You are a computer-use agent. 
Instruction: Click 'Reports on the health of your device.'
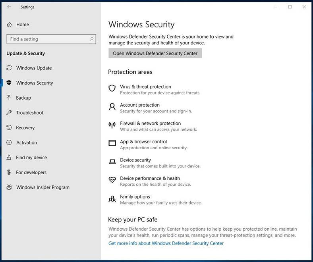coord(155,185)
